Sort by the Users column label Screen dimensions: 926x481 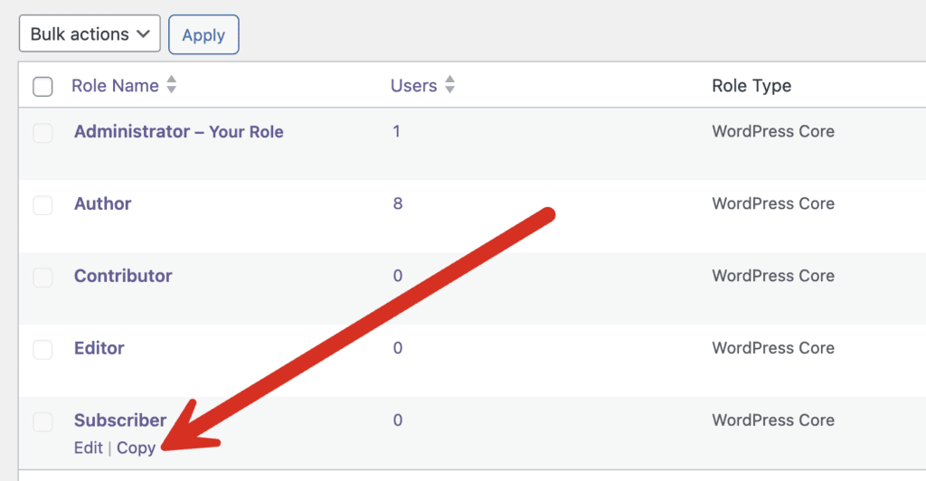[x=413, y=86]
